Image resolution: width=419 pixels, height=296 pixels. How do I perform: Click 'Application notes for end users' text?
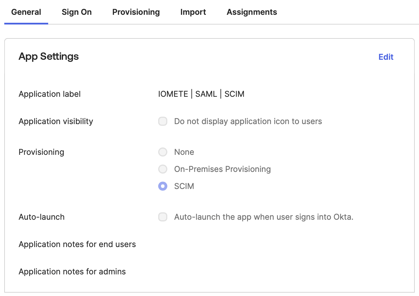(77, 244)
